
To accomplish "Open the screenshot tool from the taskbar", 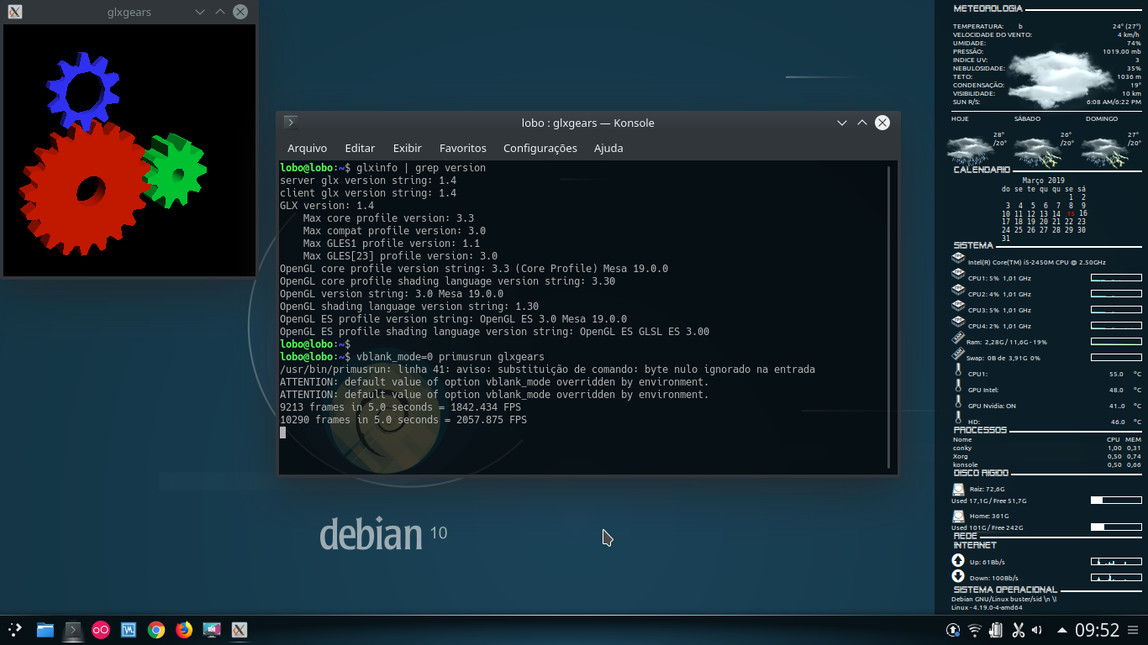I will coord(212,630).
